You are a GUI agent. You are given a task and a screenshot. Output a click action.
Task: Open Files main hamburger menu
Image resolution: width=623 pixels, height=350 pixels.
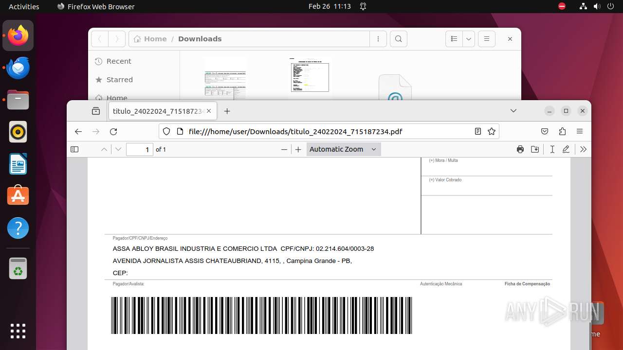click(487, 39)
